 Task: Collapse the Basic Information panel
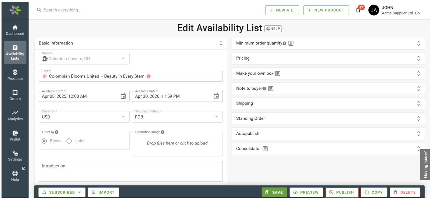(x=221, y=43)
